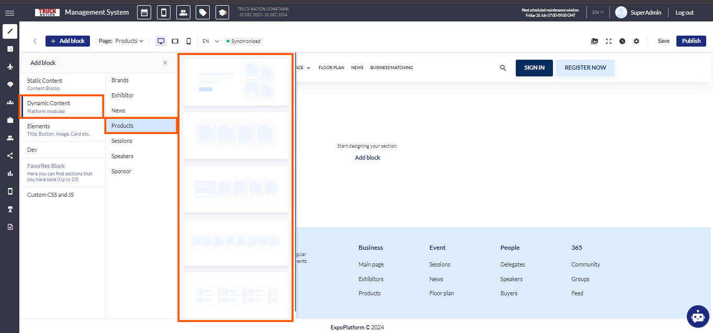
Task: Choose Sponsor module
Action: tap(141, 171)
